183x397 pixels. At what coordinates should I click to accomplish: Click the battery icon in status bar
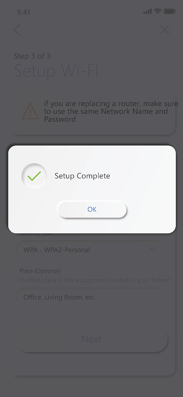click(170, 11)
